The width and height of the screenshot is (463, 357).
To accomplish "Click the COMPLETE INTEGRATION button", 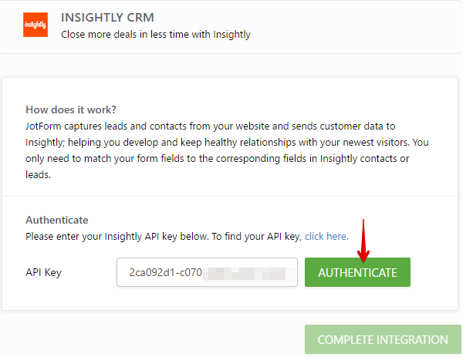I will click(383, 340).
